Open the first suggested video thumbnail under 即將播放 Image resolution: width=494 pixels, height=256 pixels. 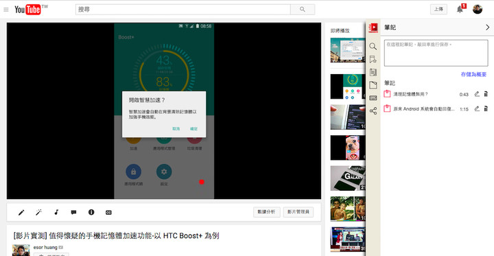[348, 50]
